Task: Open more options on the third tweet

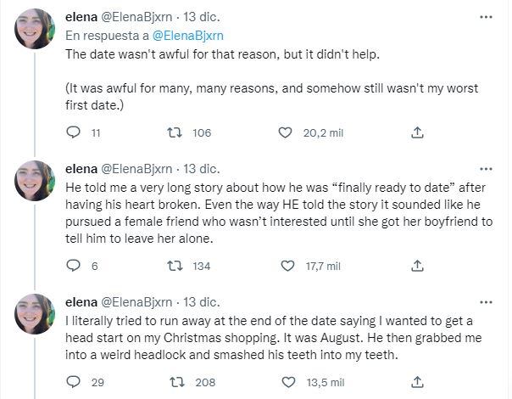Action: click(485, 301)
